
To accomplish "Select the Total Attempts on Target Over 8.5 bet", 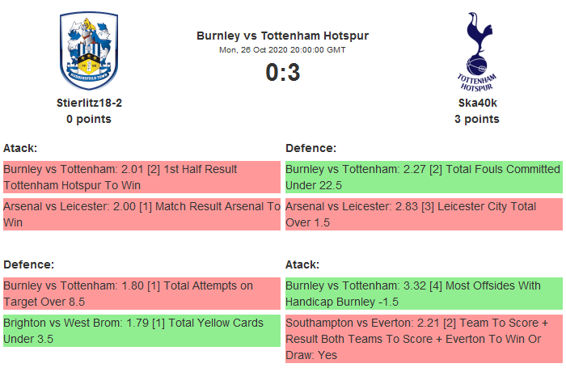I will coord(141,294).
